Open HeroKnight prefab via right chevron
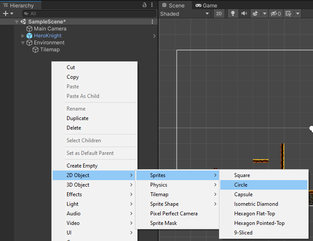This screenshot has height=241, width=313. point(154,36)
